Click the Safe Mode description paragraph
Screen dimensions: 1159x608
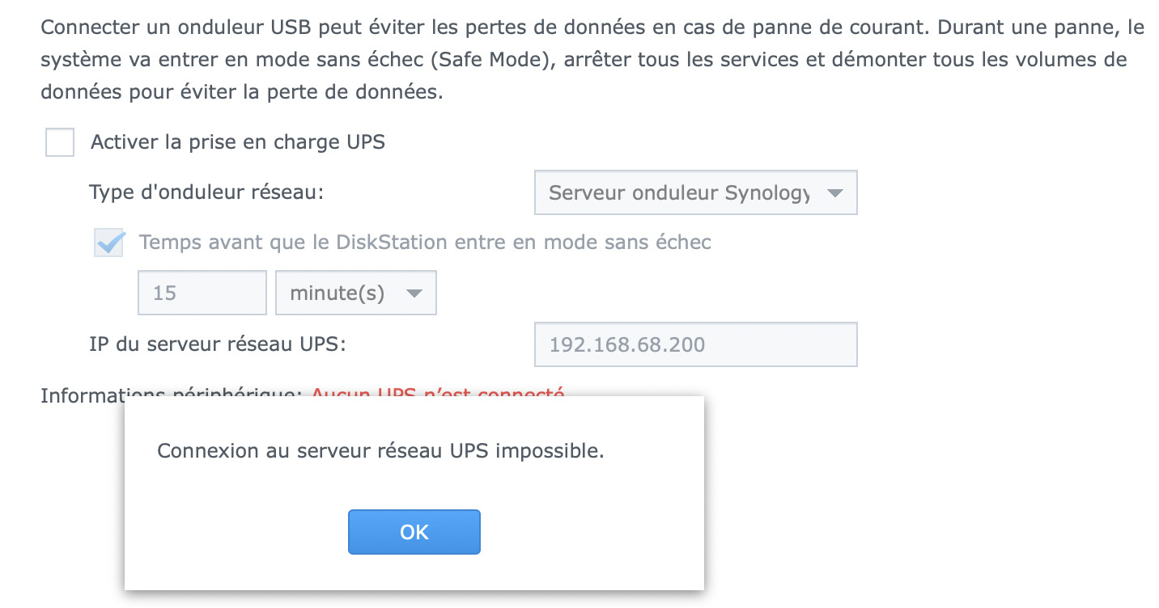click(592, 60)
